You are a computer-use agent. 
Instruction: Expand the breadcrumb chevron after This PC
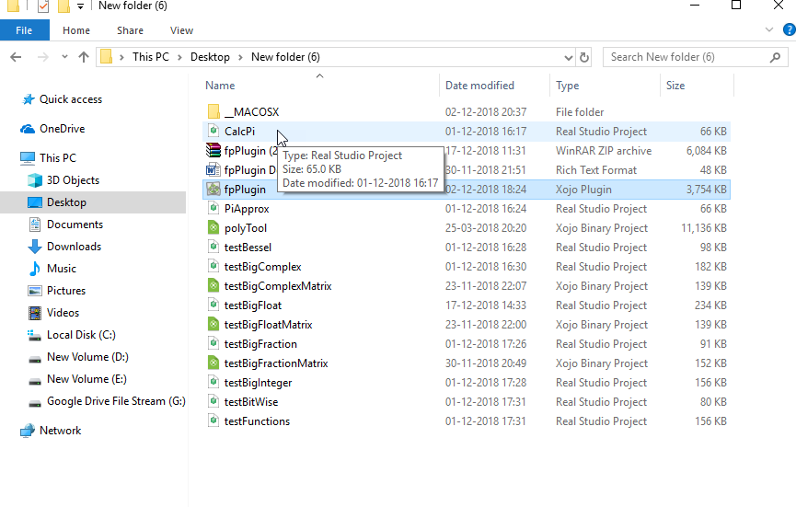[179, 57]
